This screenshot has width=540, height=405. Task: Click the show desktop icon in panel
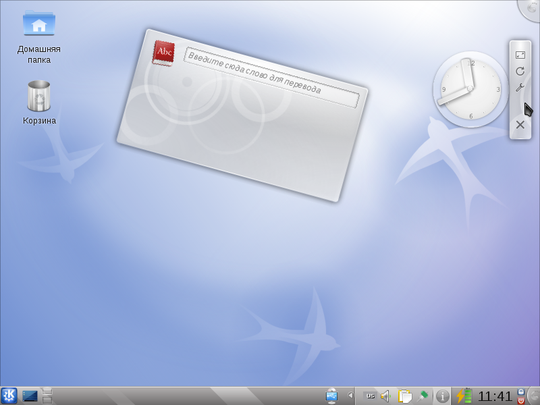tap(30, 396)
